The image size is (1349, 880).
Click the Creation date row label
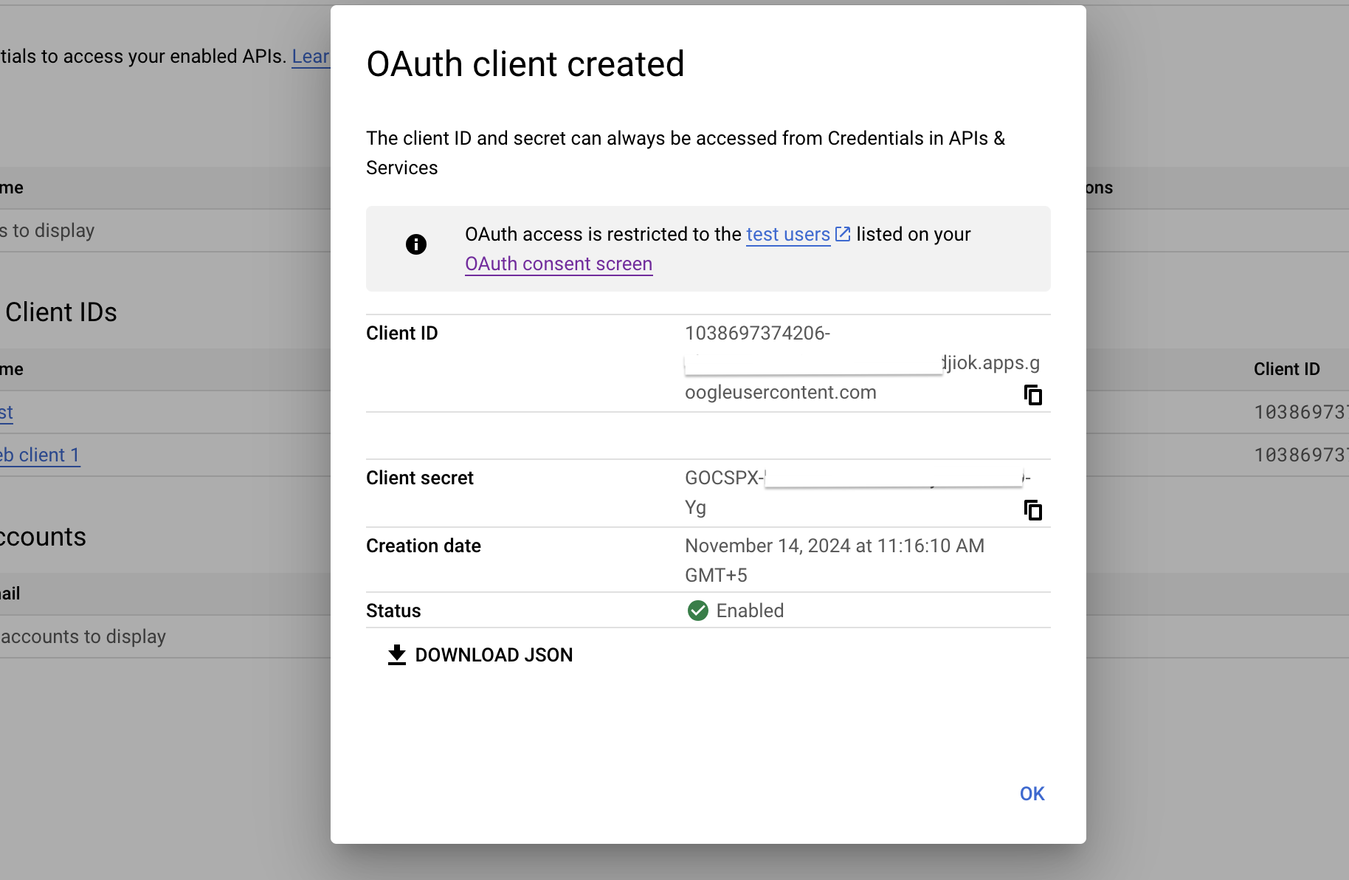(423, 546)
